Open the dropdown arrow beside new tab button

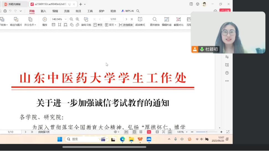(85, 4)
